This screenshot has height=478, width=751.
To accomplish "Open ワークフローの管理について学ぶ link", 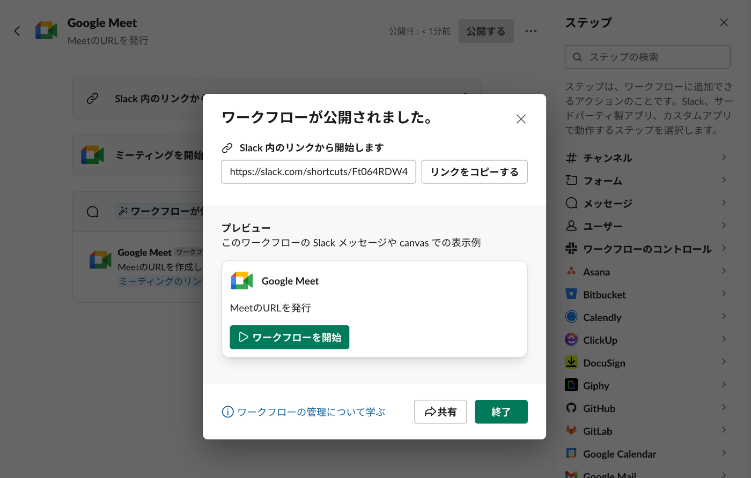I will coord(304,412).
